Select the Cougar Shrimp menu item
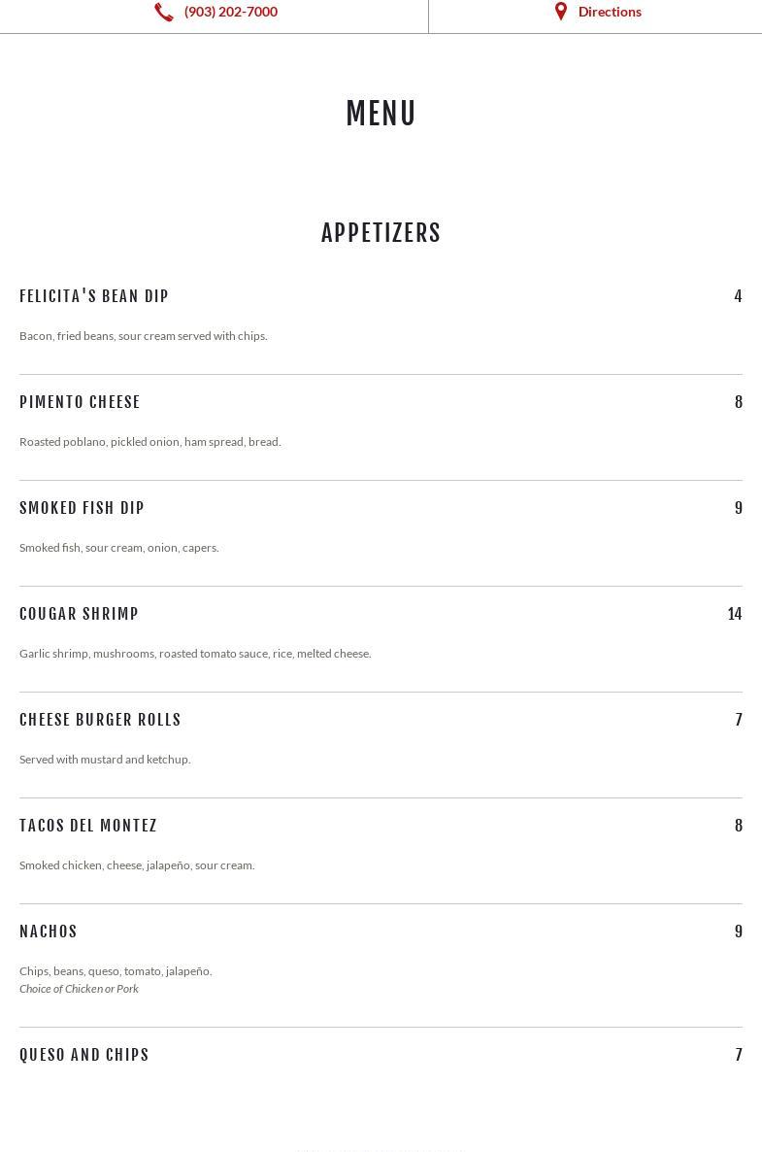The width and height of the screenshot is (762, 1152). click(x=79, y=614)
